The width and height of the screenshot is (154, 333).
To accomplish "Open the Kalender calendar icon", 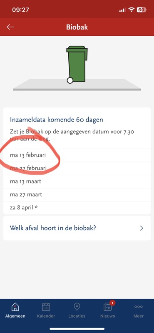I will (46, 307).
